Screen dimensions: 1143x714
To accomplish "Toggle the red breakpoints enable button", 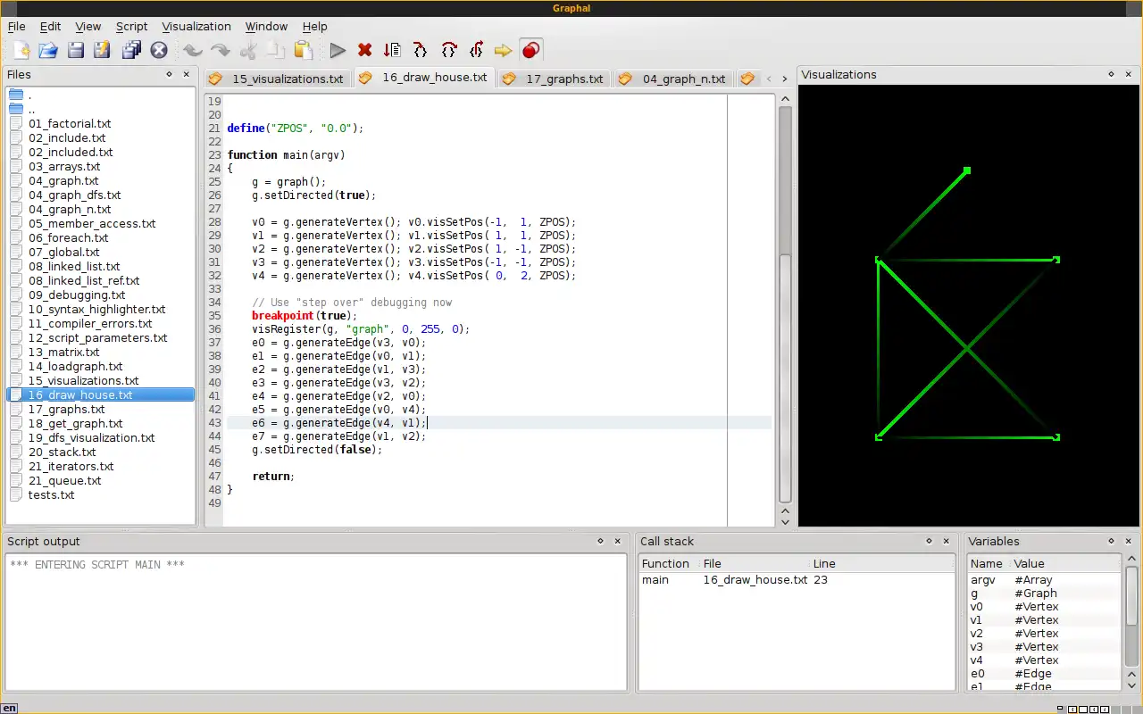I will tap(531, 51).
